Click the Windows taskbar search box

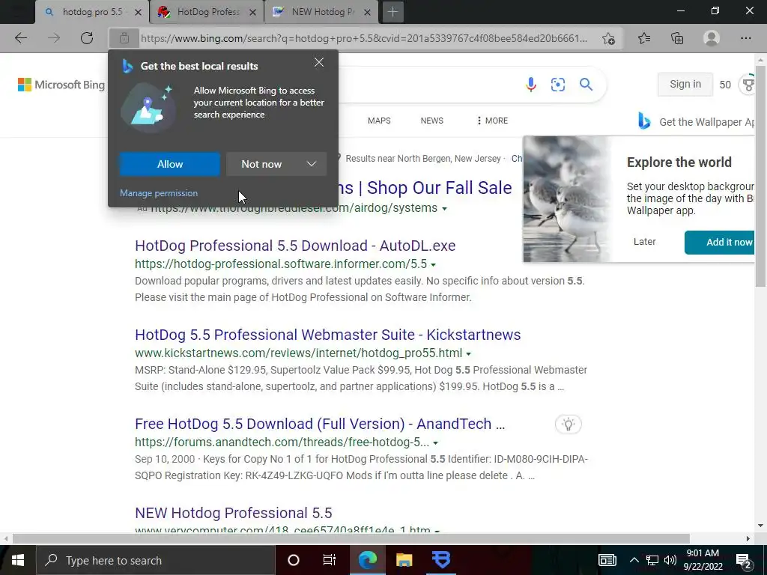[x=155, y=560]
